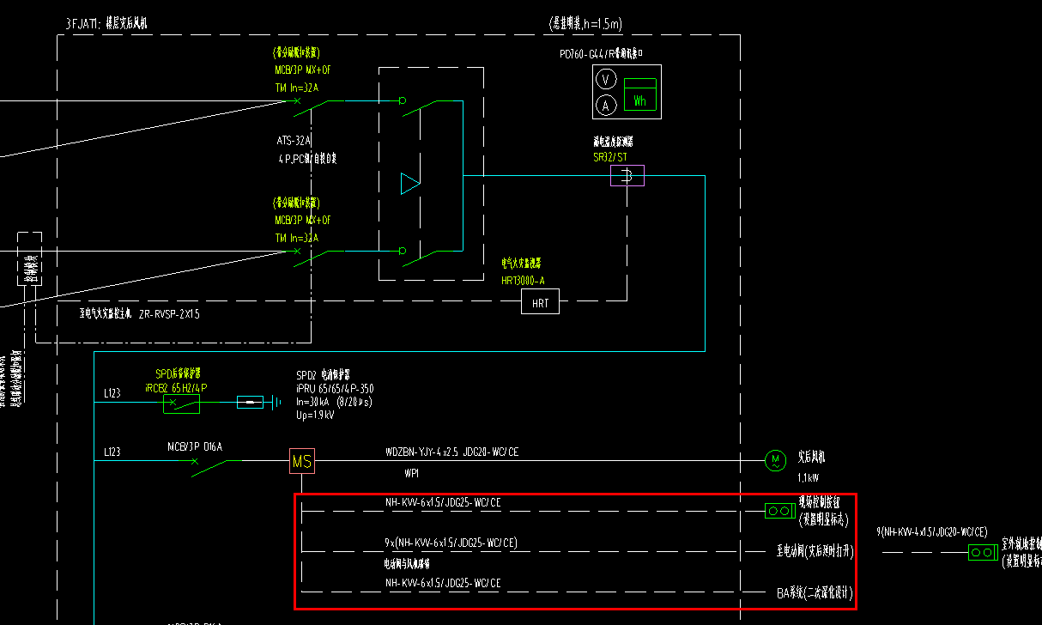Image resolution: width=1042 pixels, height=625 pixels.
Task: Select the "4P,PC级" transfer switch note
Action: tap(306, 159)
